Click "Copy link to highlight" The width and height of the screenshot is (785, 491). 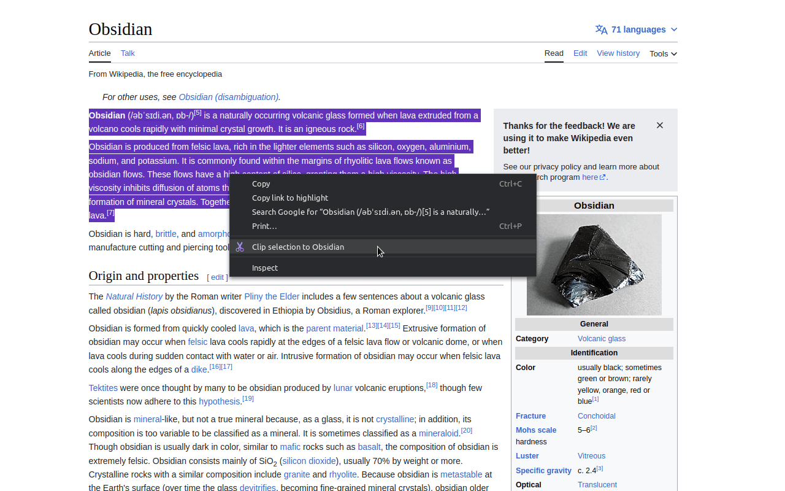[289, 198]
